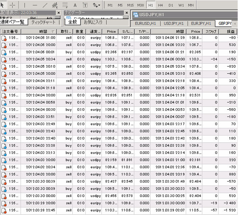
Task: Draw a vertical line on chart
Action: [x=25, y=5]
